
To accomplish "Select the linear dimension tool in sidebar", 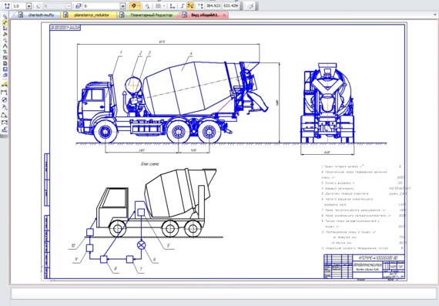I will tap(4, 92).
